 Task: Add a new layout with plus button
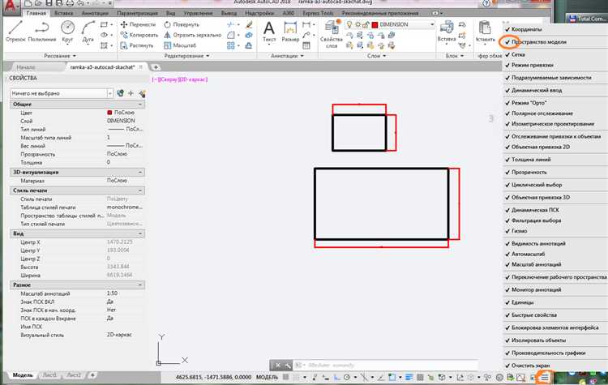92,375
